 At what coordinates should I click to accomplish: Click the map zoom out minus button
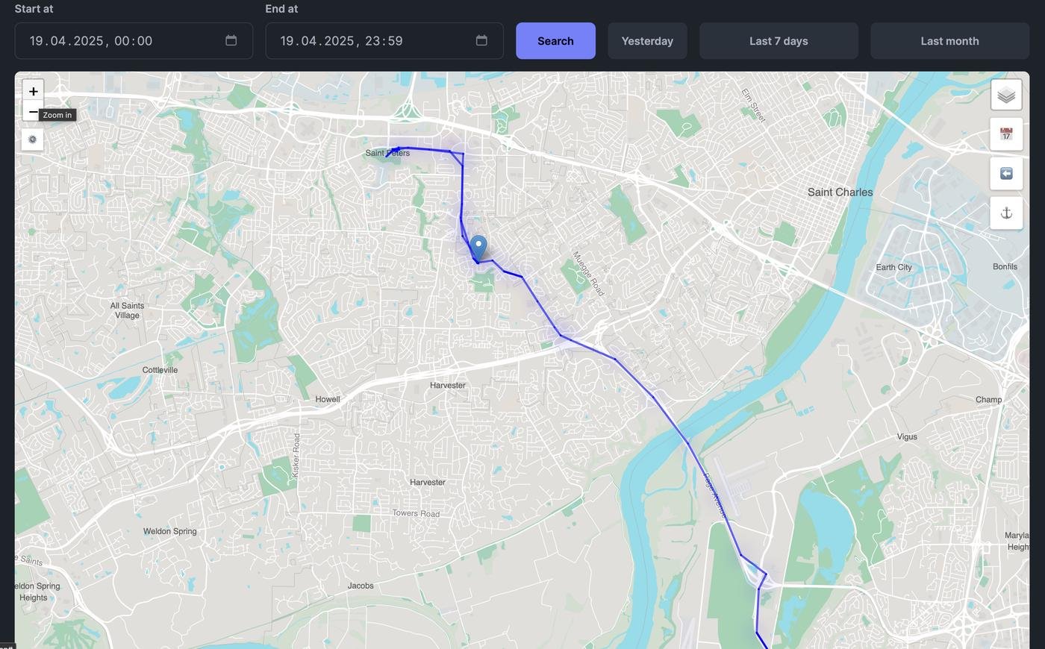33,112
